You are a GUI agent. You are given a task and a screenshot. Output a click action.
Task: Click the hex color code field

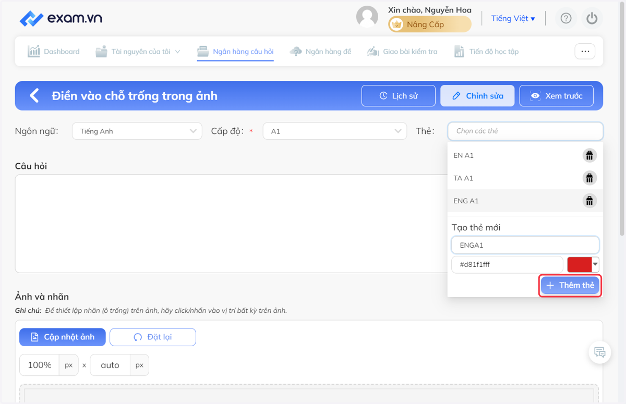507,264
